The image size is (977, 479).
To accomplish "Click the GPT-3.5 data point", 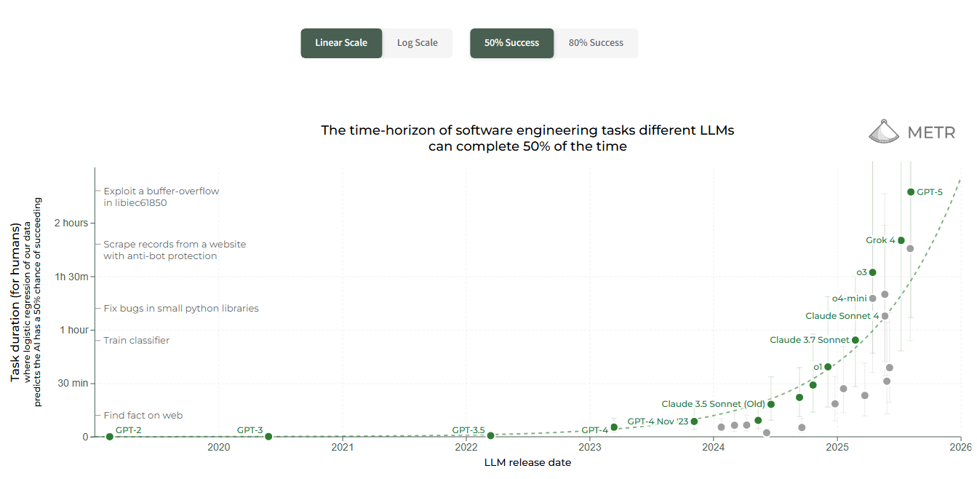I will [490, 435].
